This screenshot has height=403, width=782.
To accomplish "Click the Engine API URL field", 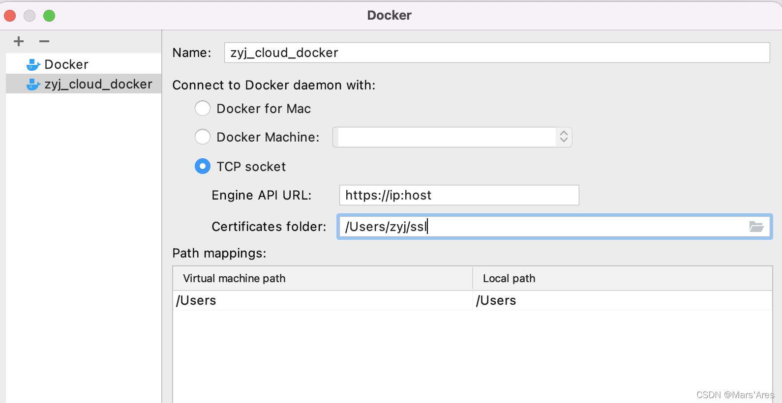I will 459,195.
